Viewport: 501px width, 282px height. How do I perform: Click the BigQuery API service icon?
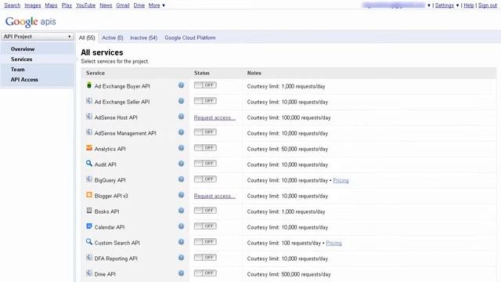click(89, 179)
